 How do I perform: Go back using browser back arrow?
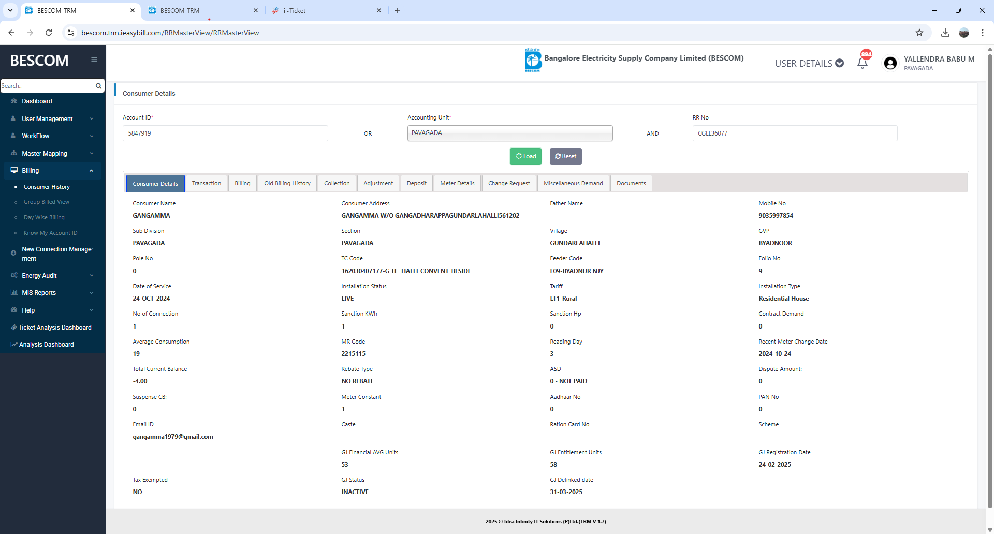tap(11, 33)
